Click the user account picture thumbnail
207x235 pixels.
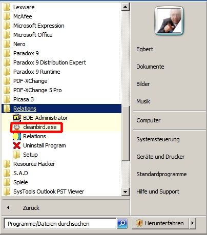[x=169, y=20]
